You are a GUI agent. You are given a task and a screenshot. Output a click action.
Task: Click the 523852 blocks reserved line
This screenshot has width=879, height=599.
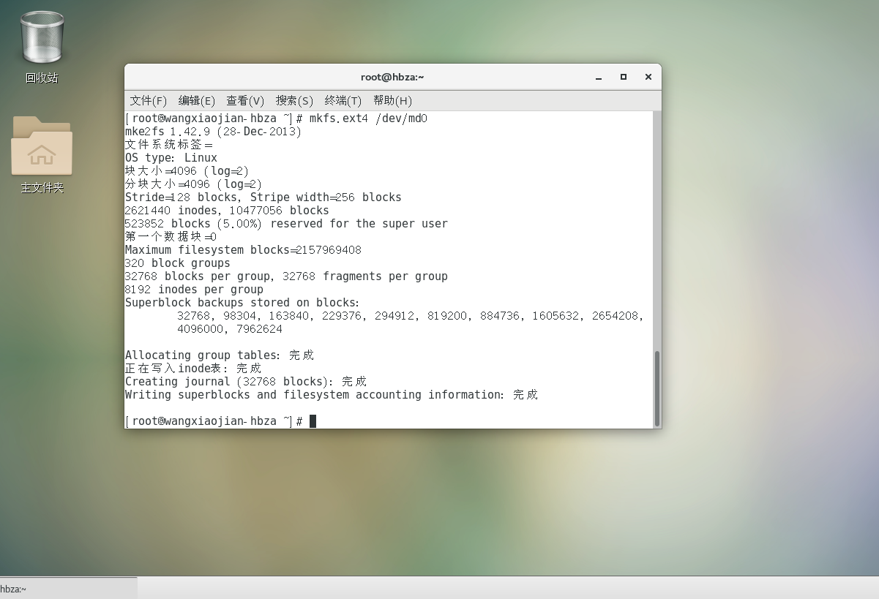(x=286, y=224)
